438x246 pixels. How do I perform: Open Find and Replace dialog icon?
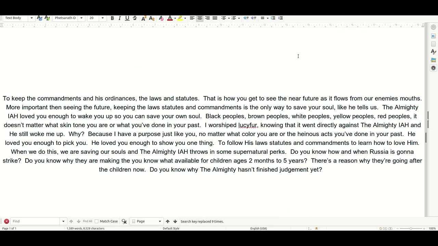[124, 221]
